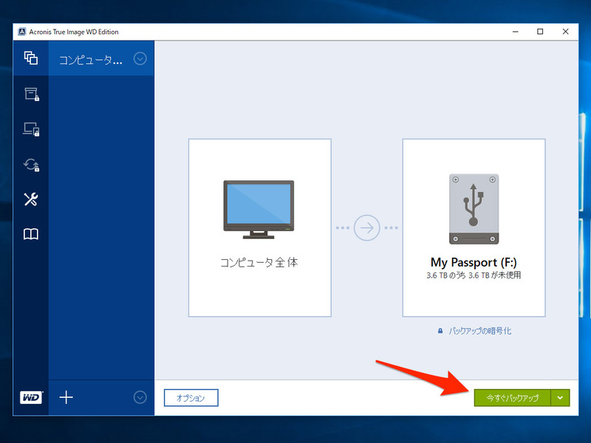The image size is (591, 443).
Task: Click the オプション button
Action: (191, 398)
